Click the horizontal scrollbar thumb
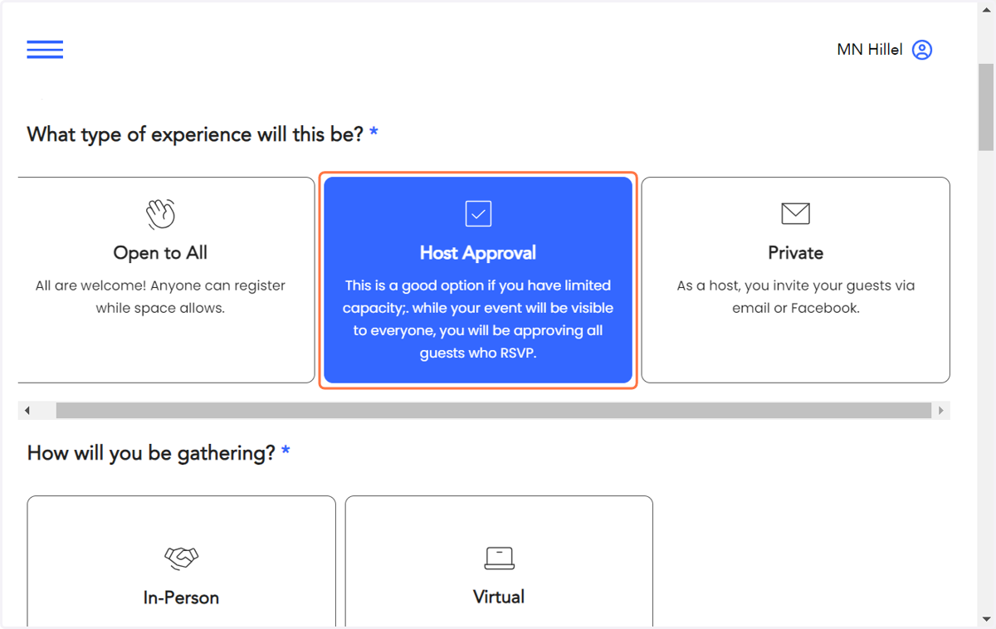Screen dimensions: 996x629 (x=494, y=411)
